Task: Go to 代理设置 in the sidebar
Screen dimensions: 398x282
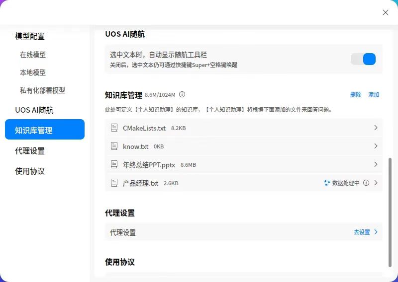Action: [x=30, y=151]
